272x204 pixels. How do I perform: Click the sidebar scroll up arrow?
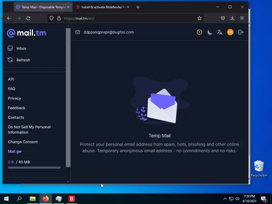click(x=68, y=26)
